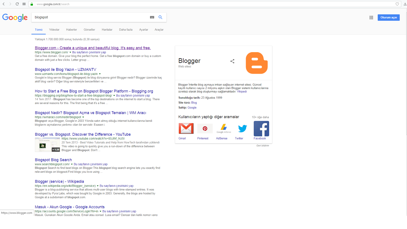The image size is (407, 229).
Task: Switch to the Videolar tab
Action: coord(54,30)
